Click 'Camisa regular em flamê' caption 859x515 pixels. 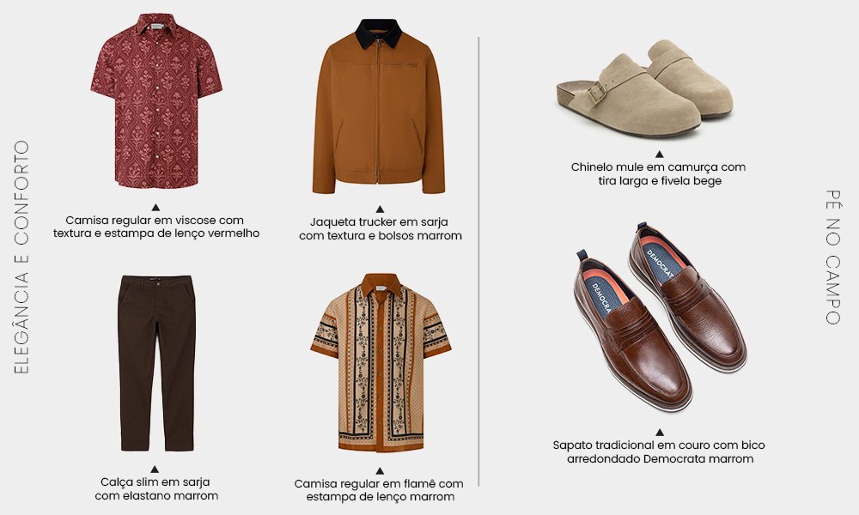tap(379, 490)
